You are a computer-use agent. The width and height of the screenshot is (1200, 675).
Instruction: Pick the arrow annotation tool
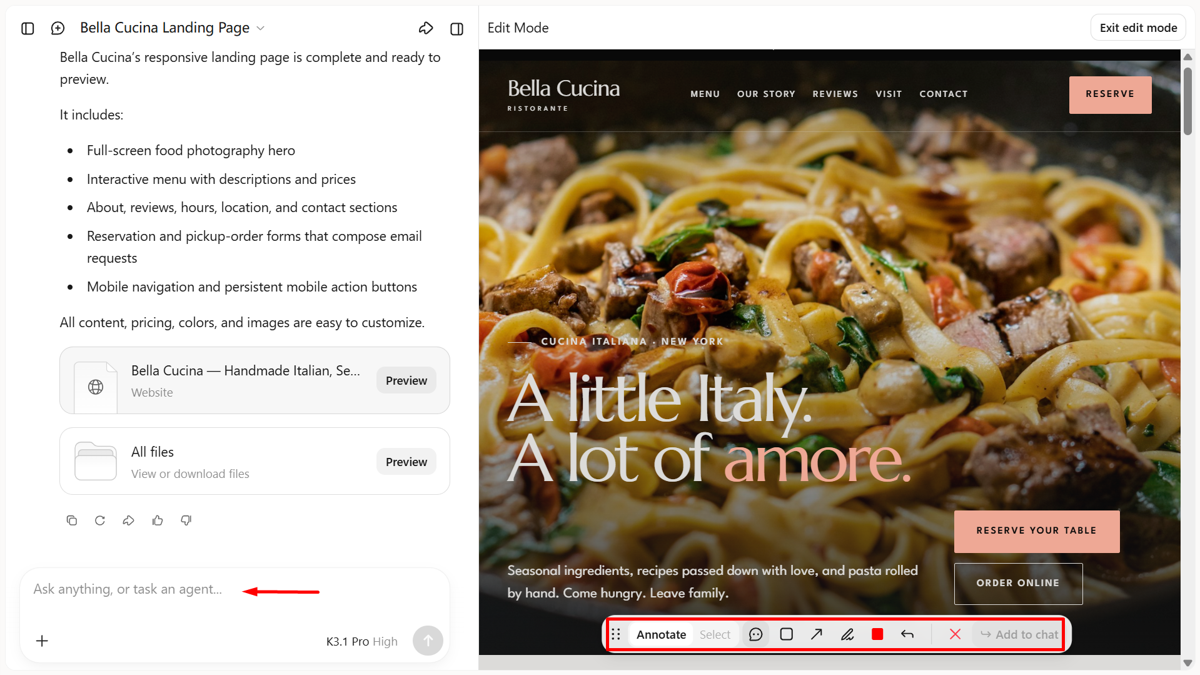(x=817, y=634)
